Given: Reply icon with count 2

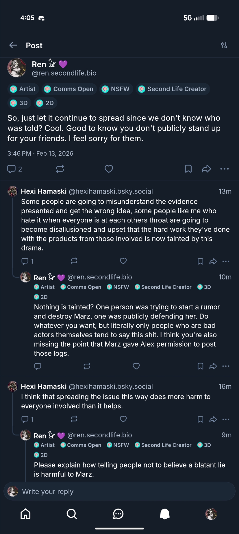Looking at the screenshot, I should [14, 169].
